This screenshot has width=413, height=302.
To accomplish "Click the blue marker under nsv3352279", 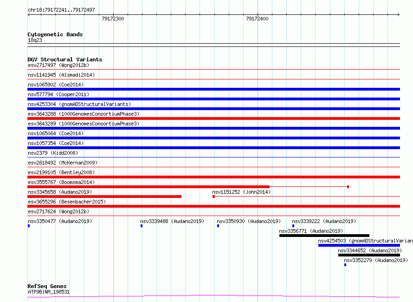I will (x=345, y=265).
